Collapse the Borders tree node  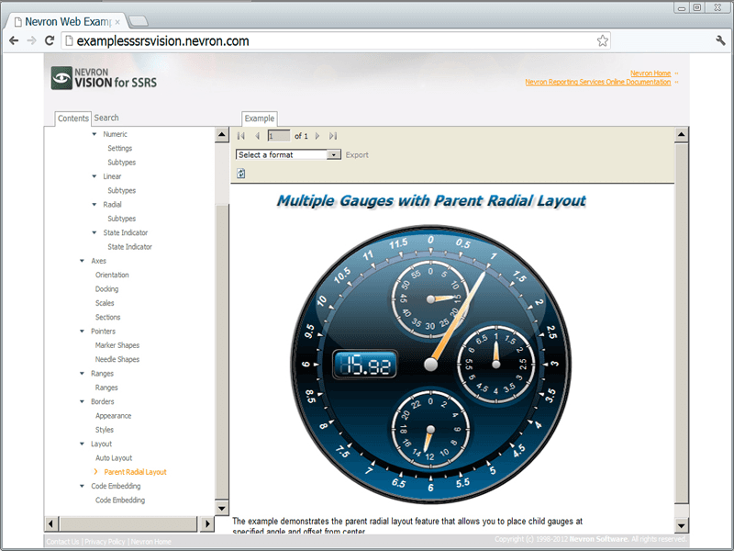click(x=82, y=401)
